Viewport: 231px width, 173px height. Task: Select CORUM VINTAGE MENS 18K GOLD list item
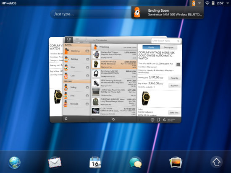tap(114, 64)
